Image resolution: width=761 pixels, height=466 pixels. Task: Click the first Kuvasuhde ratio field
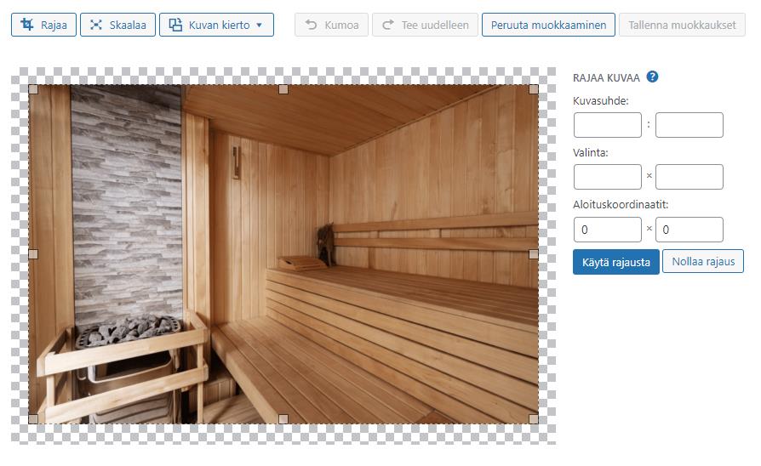[x=607, y=125]
